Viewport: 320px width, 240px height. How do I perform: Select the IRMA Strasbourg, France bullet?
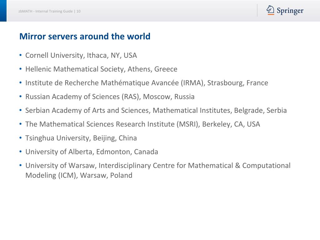tap(147, 83)
